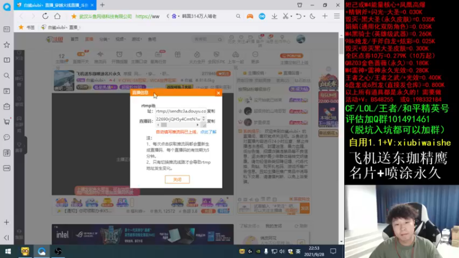
Task: Open the yellow owl app on the taskbar
Action: 25,251
